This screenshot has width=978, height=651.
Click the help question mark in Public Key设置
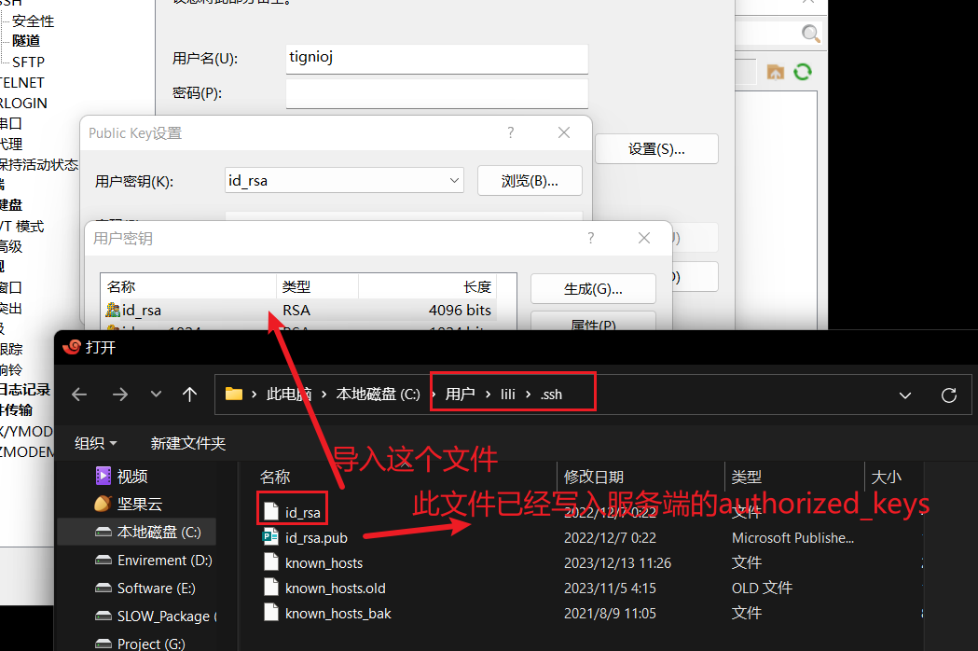point(510,133)
